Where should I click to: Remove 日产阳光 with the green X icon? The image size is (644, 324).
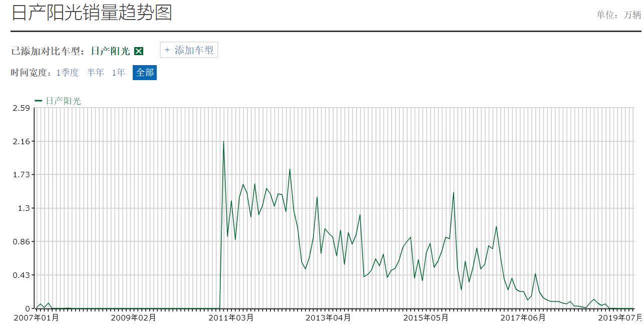tap(139, 51)
